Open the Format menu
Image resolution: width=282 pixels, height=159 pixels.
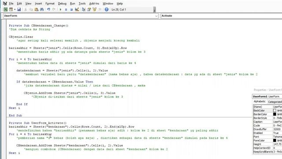coord(50,4)
